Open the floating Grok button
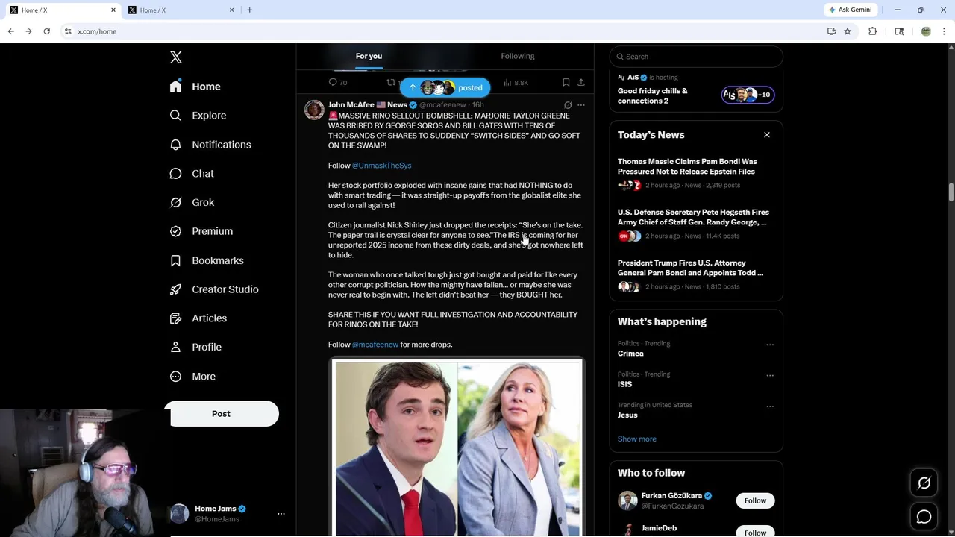 tap(924, 483)
